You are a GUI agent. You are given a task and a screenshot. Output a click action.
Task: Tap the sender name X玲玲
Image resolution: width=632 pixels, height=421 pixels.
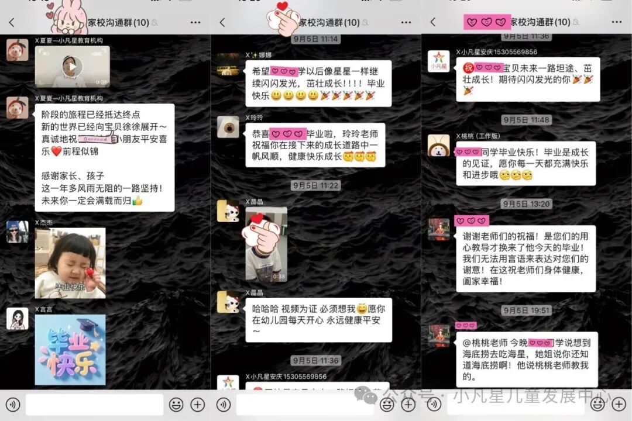tap(254, 118)
